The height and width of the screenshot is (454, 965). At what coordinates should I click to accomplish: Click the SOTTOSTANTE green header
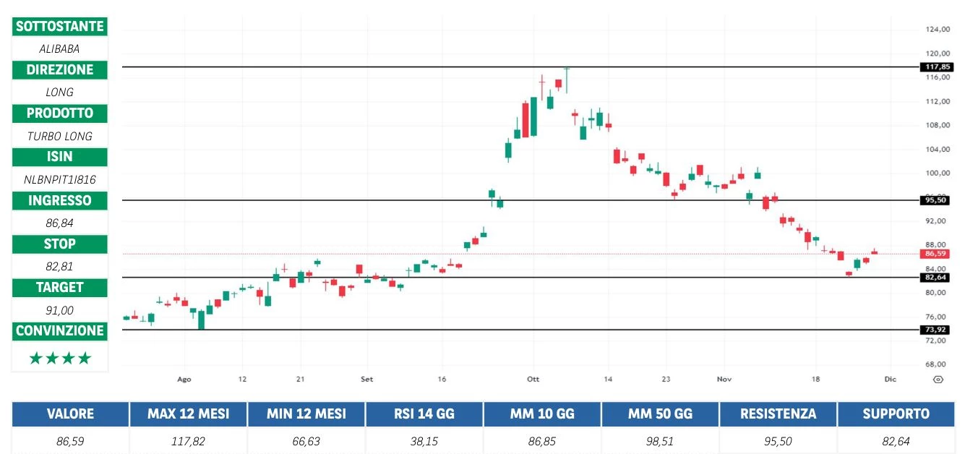[60, 27]
